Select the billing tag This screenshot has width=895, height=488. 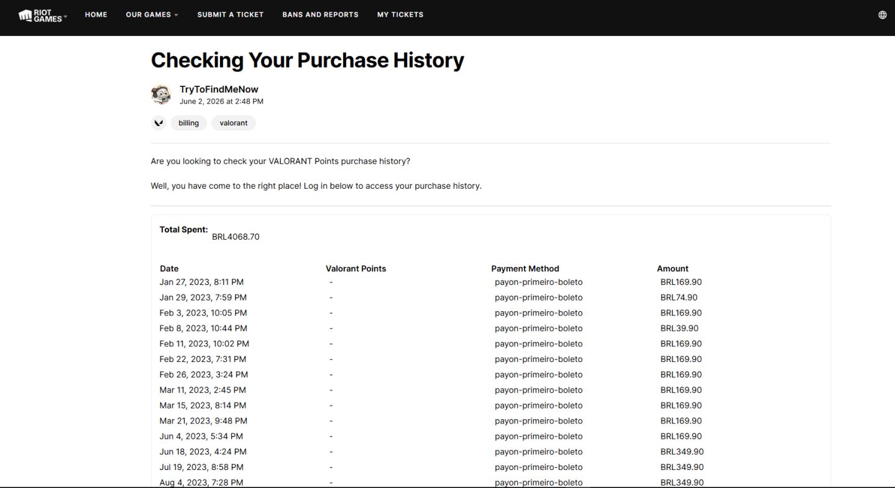click(188, 123)
